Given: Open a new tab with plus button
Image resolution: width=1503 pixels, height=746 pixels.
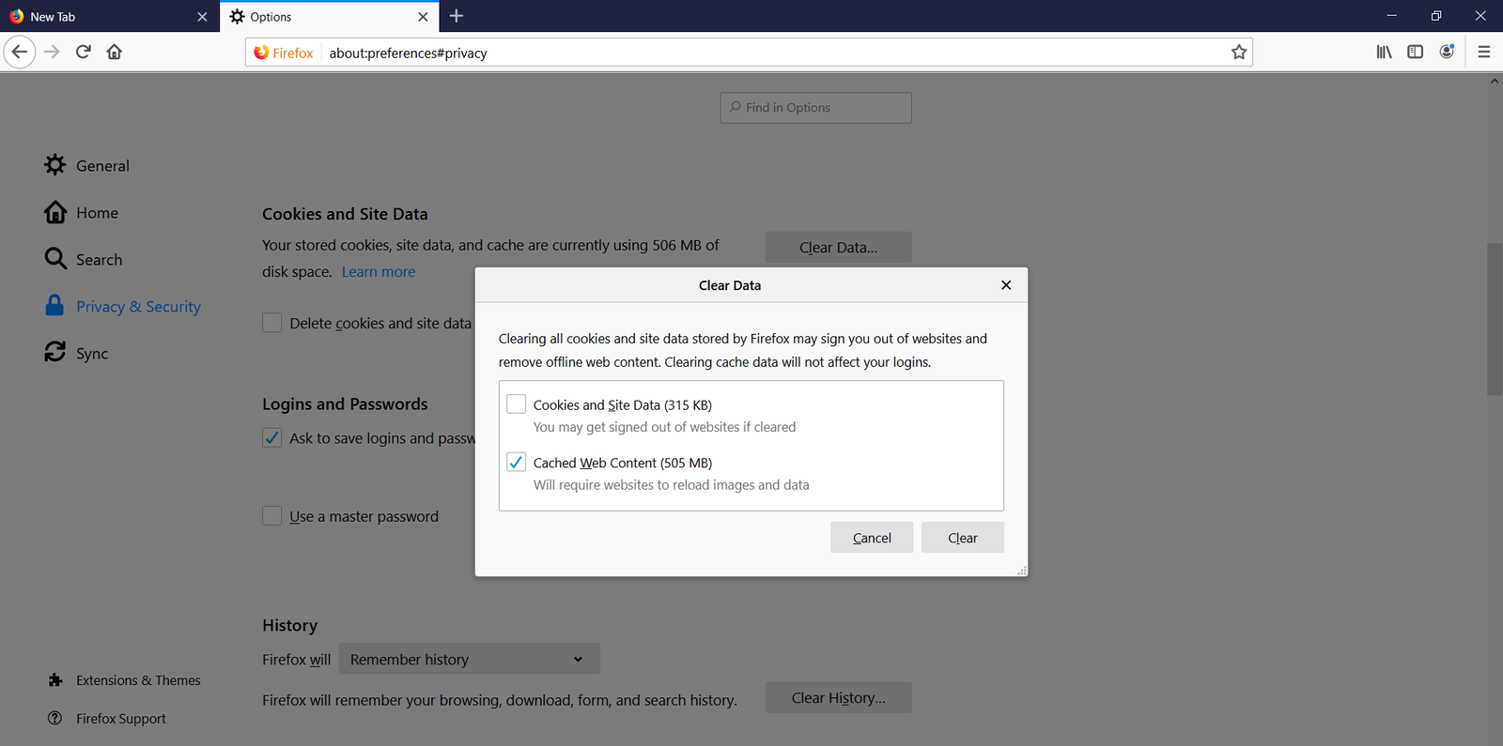Looking at the screenshot, I should [x=457, y=17].
